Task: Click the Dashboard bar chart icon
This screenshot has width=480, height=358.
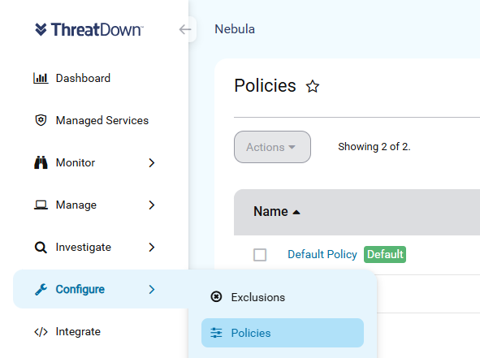Action: [41, 78]
